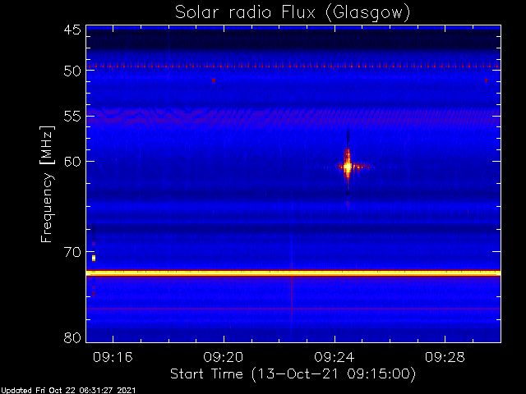Click the plot title 'Solar radio Flux (Glasgow)'
The width and height of the screenshot is (526, 394).
pos(293,13)
